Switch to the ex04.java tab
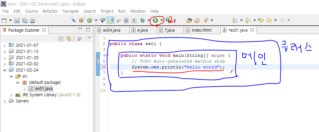This screenshot has width=319, height=132. [x=112, y=30]
